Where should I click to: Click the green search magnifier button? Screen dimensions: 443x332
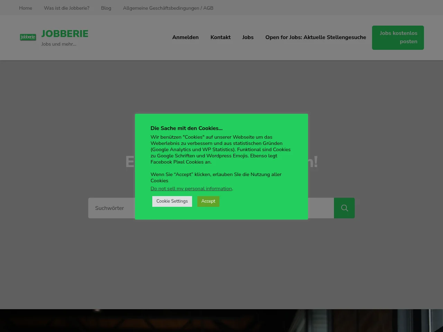click(344, 208)
